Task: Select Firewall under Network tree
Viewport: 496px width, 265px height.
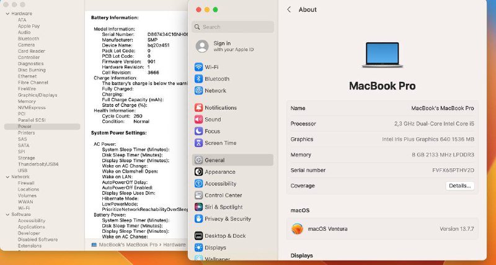Action: pos(26,183)
